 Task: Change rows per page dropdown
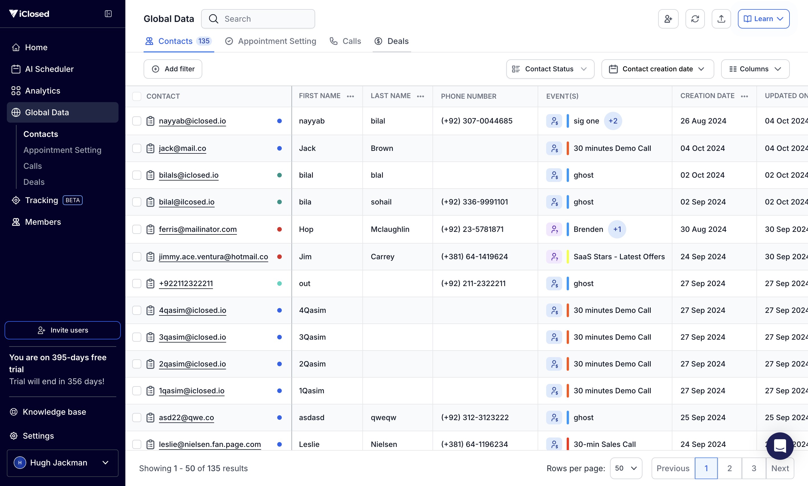click(625, 468)
